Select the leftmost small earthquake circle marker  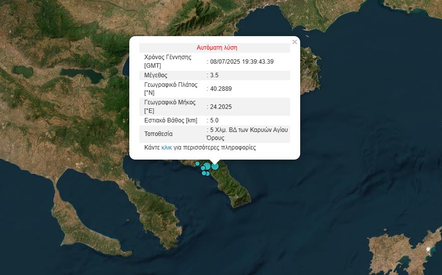point(197,164)
